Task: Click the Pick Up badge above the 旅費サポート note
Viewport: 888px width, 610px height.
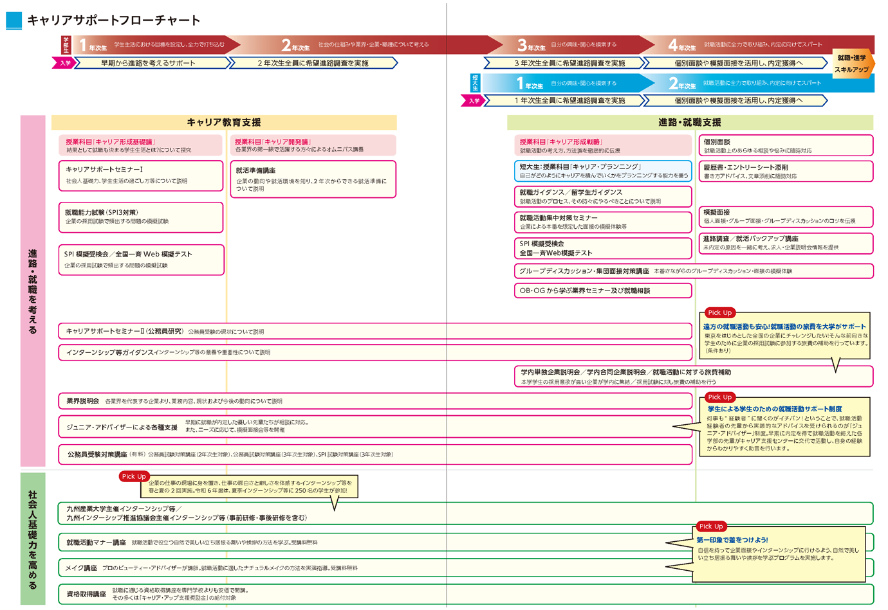Action: pyautogui.click(x=719, y=312)
